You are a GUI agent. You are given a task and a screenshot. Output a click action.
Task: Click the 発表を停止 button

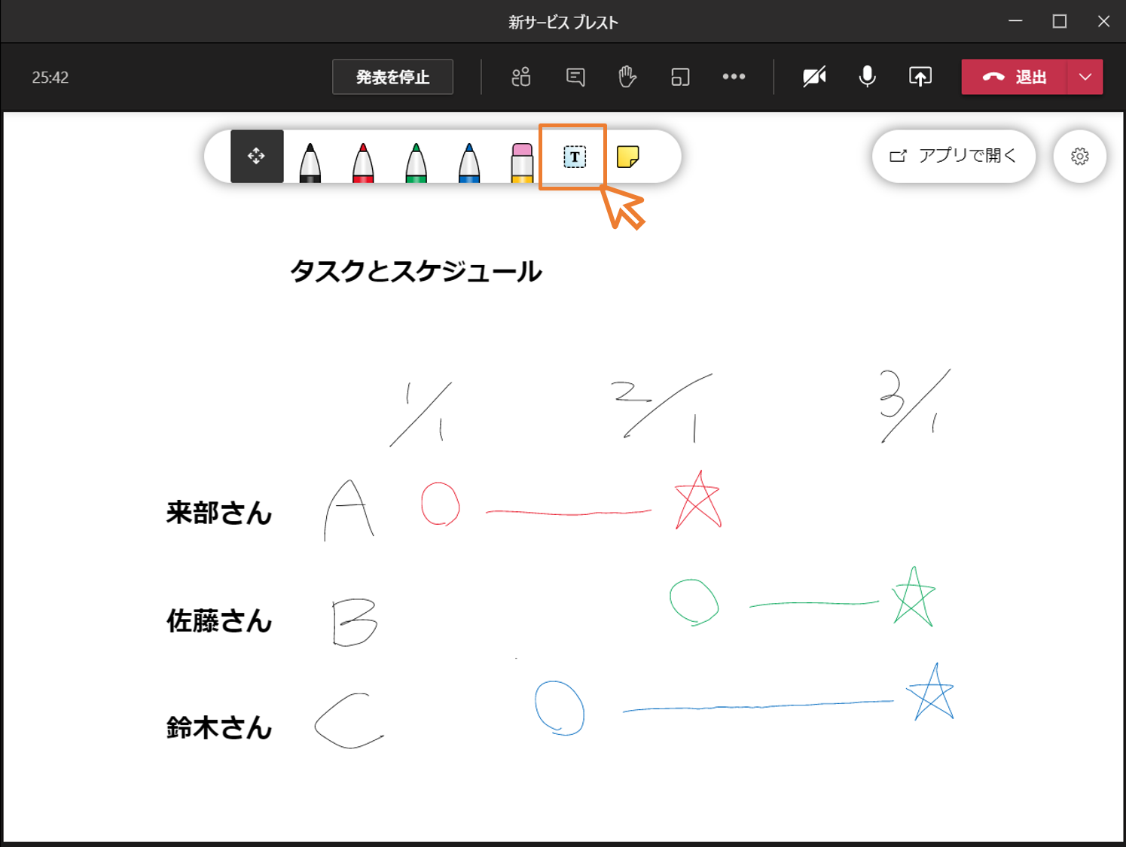click(392, 77)
